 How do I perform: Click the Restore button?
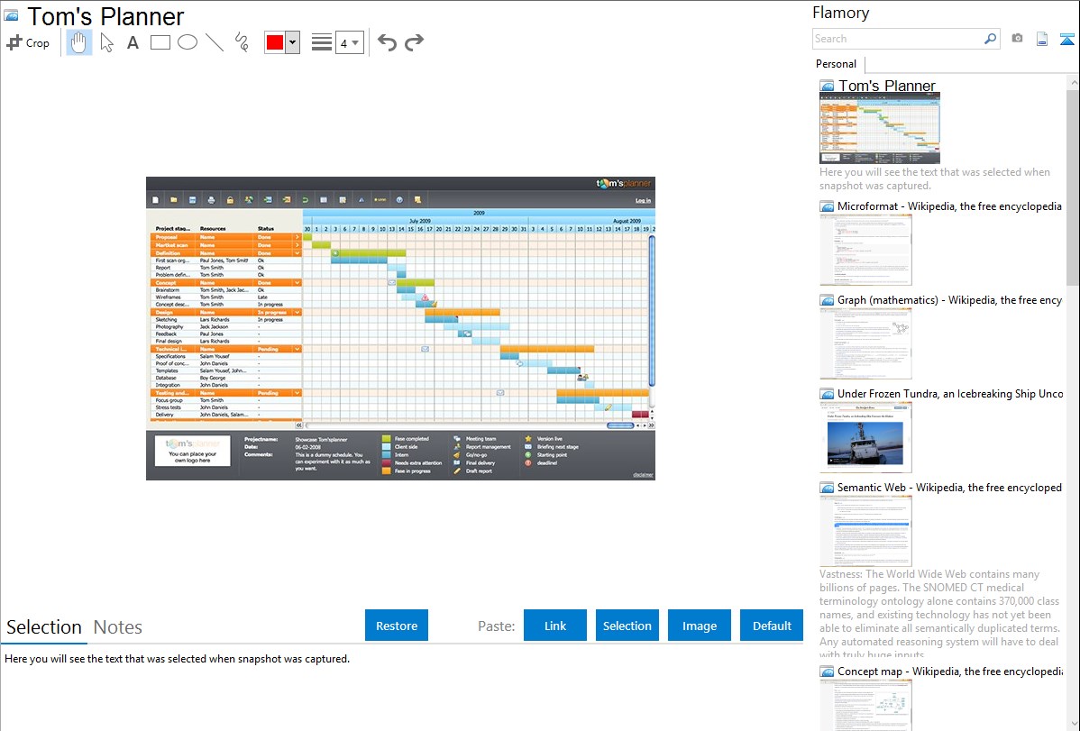click(x=397, y=626)
